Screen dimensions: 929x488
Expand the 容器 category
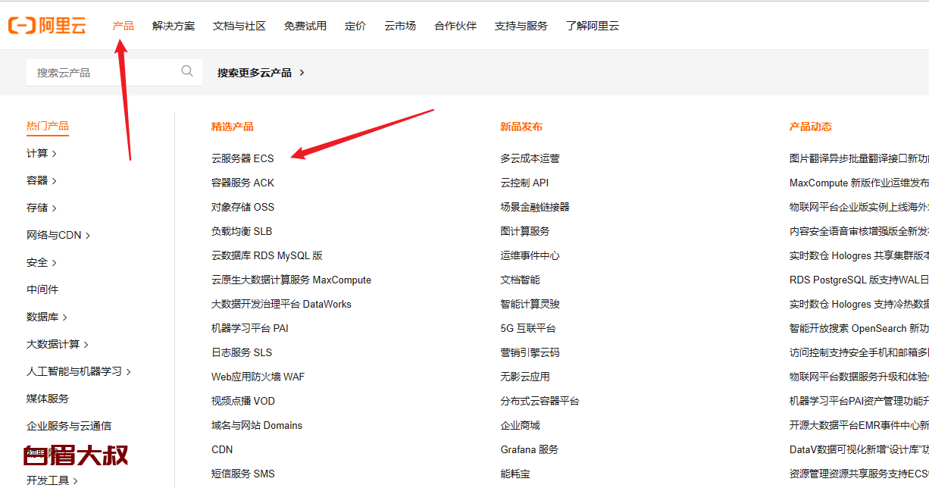42,180
